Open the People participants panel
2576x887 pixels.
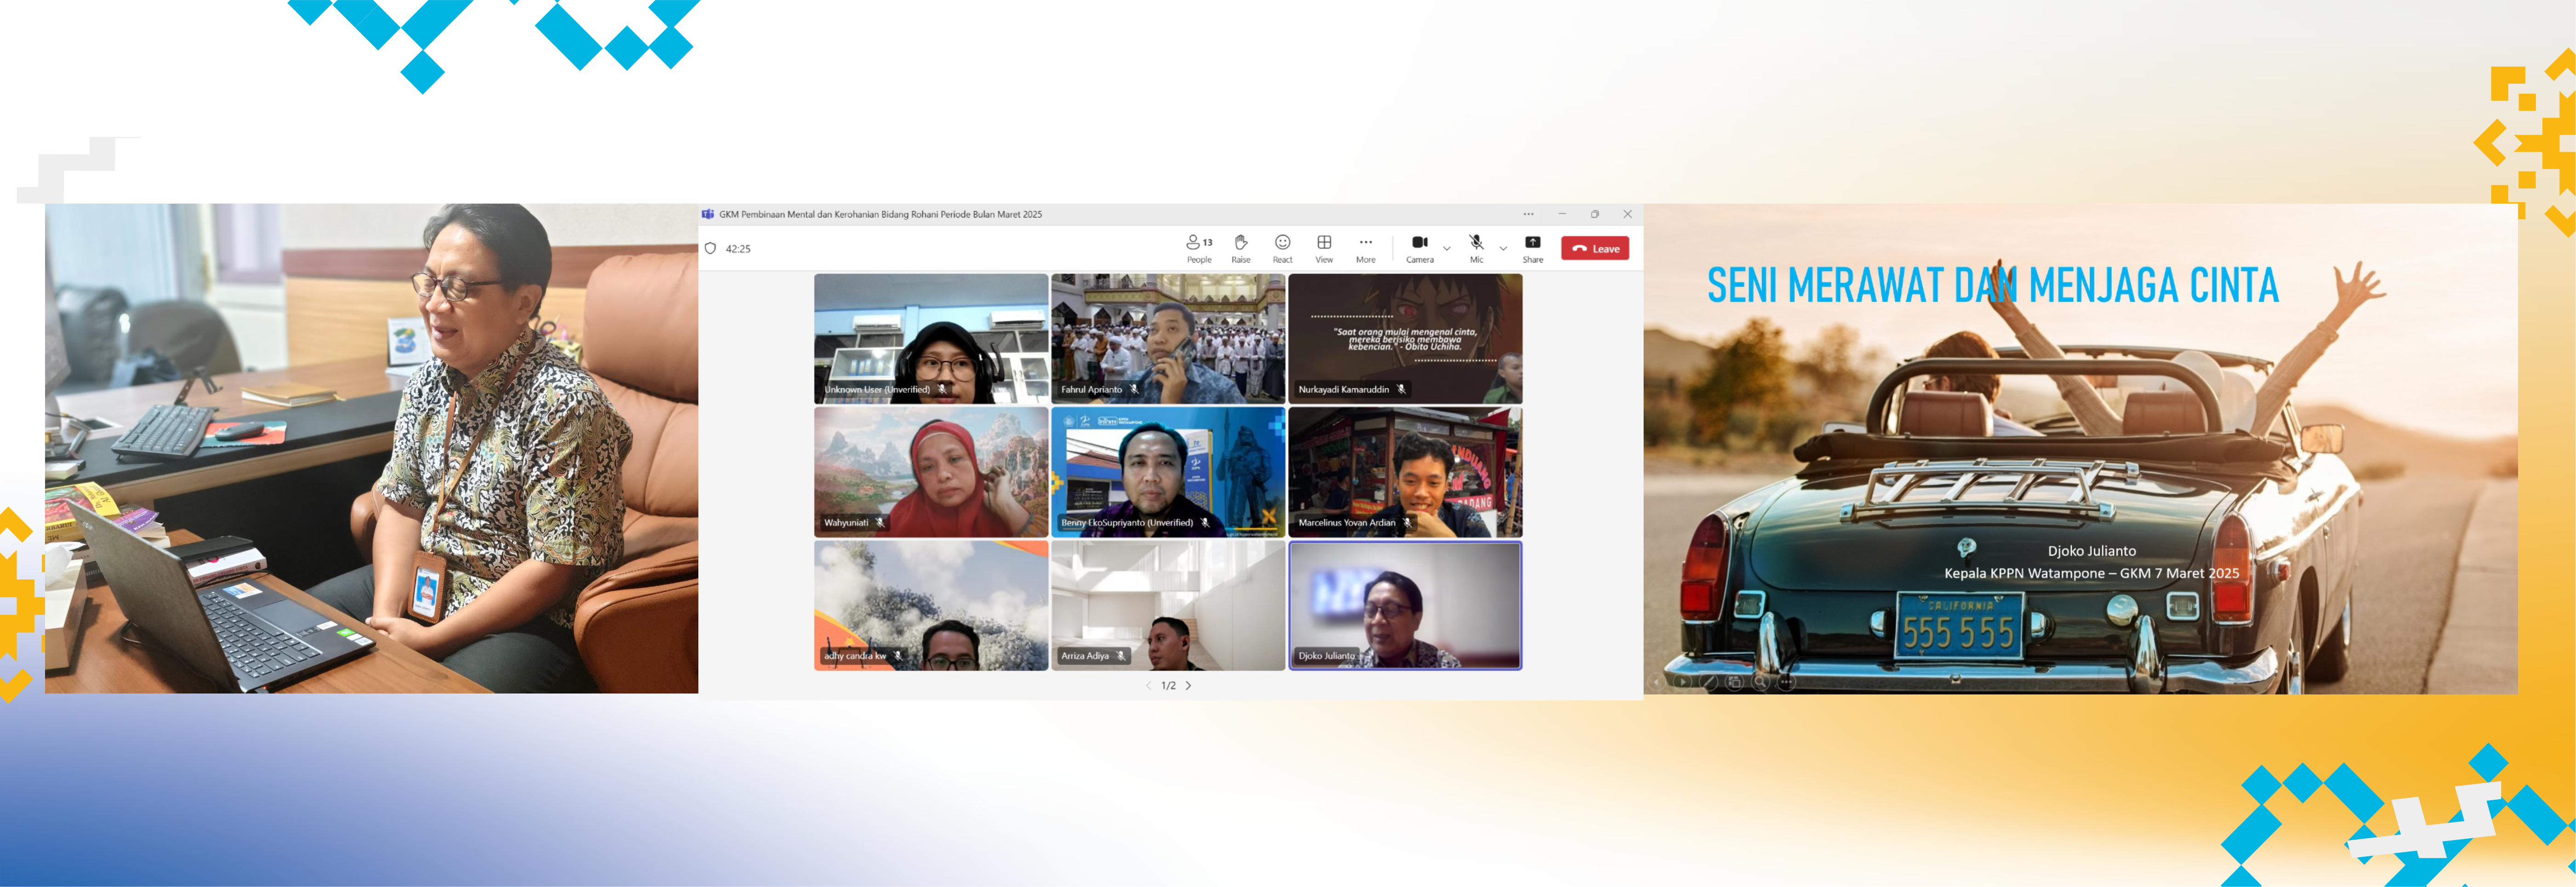coord(1199,248)
